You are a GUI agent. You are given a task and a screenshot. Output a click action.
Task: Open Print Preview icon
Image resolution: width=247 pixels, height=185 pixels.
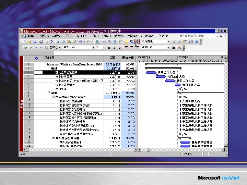(46, 42)
